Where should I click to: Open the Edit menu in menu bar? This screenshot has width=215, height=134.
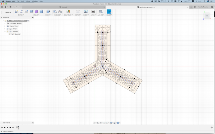pos(22,1)
